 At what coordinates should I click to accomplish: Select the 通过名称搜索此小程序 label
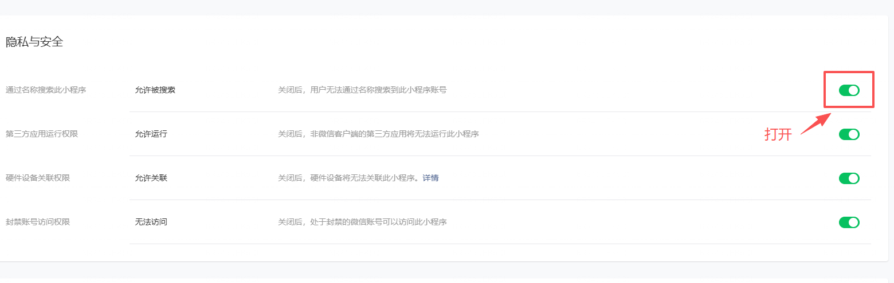coord(46,90)
